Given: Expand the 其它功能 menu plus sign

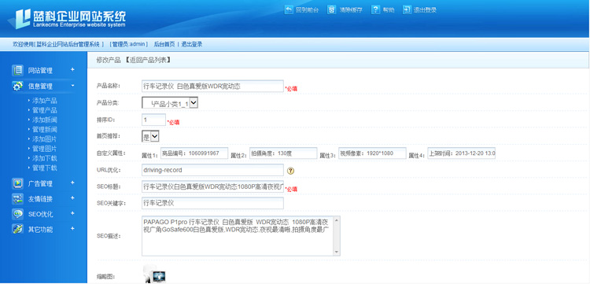Looking at the screenshot, I should (72, 229).
